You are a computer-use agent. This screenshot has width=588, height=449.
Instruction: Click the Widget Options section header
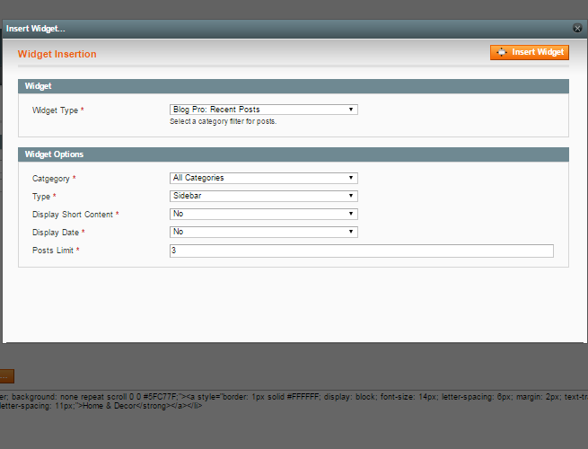tap(54, 154)
